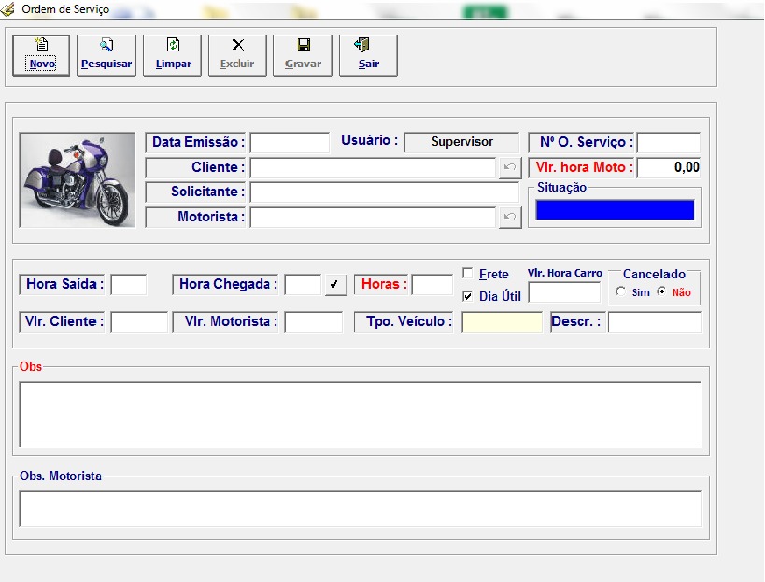Select Não under Cancelado

(x=662, y=292)
